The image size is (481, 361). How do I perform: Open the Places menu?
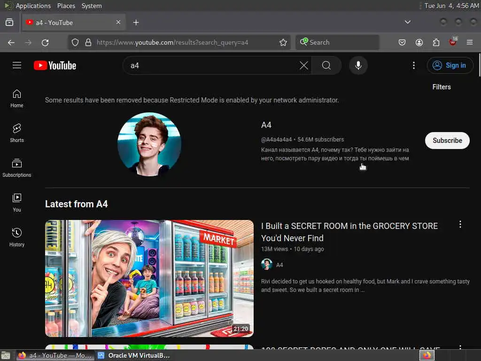coord(66,6)
